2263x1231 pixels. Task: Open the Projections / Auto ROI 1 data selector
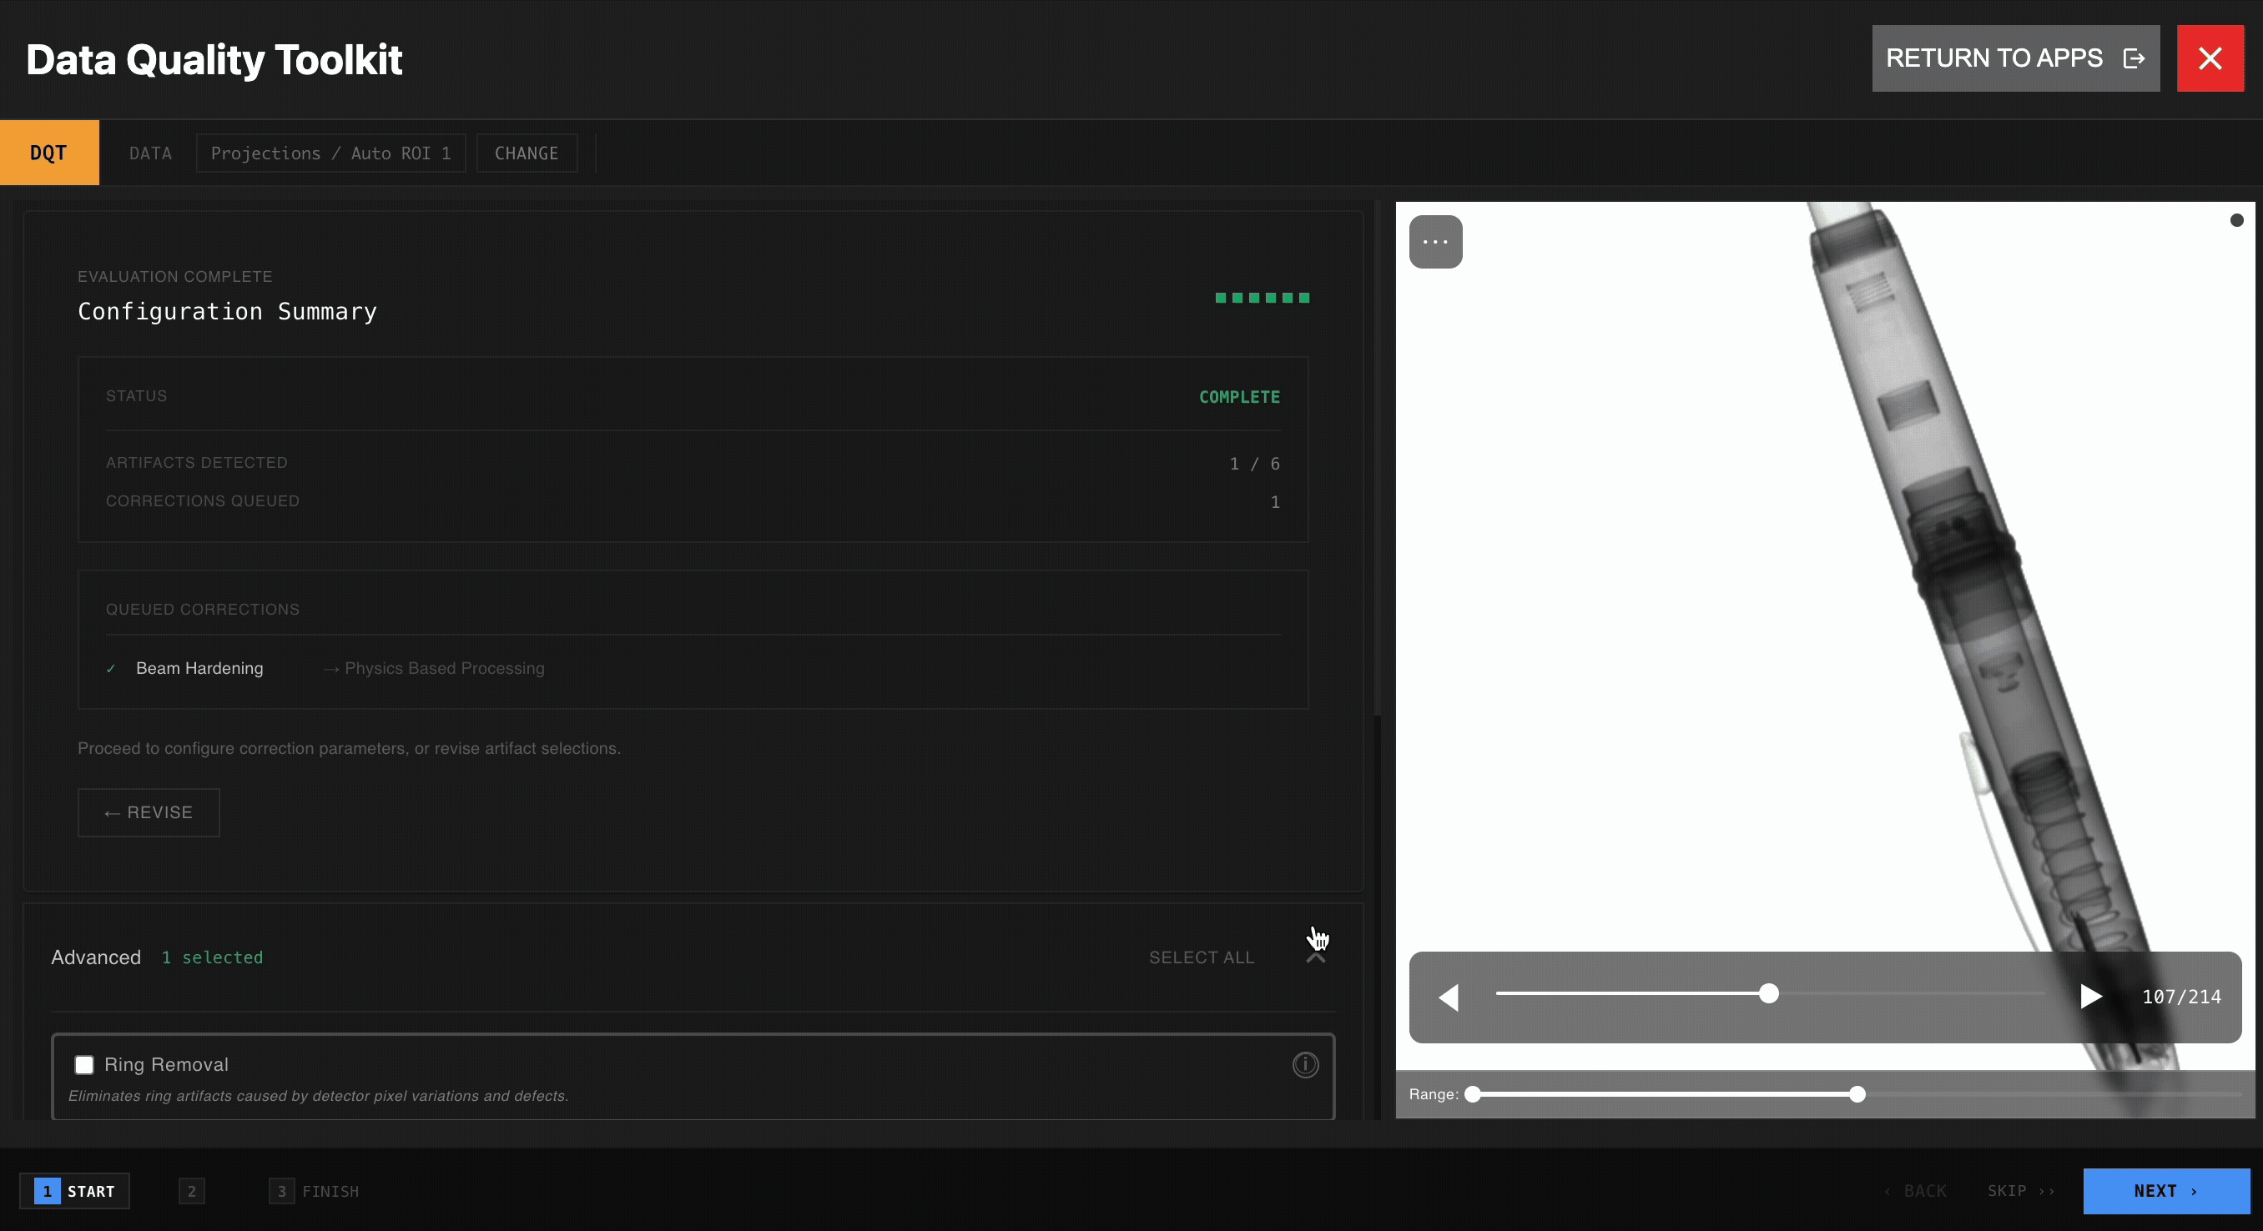330,153
